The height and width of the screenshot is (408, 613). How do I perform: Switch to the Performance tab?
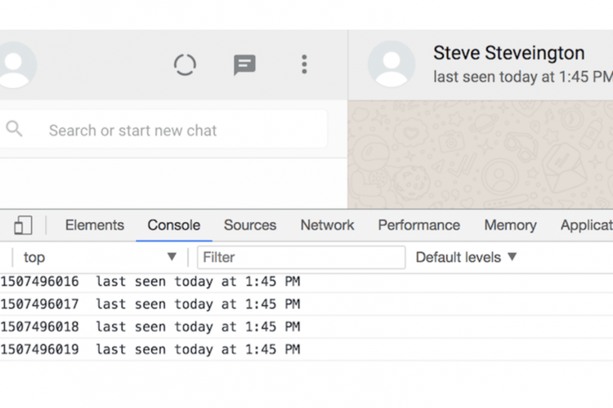418,225
